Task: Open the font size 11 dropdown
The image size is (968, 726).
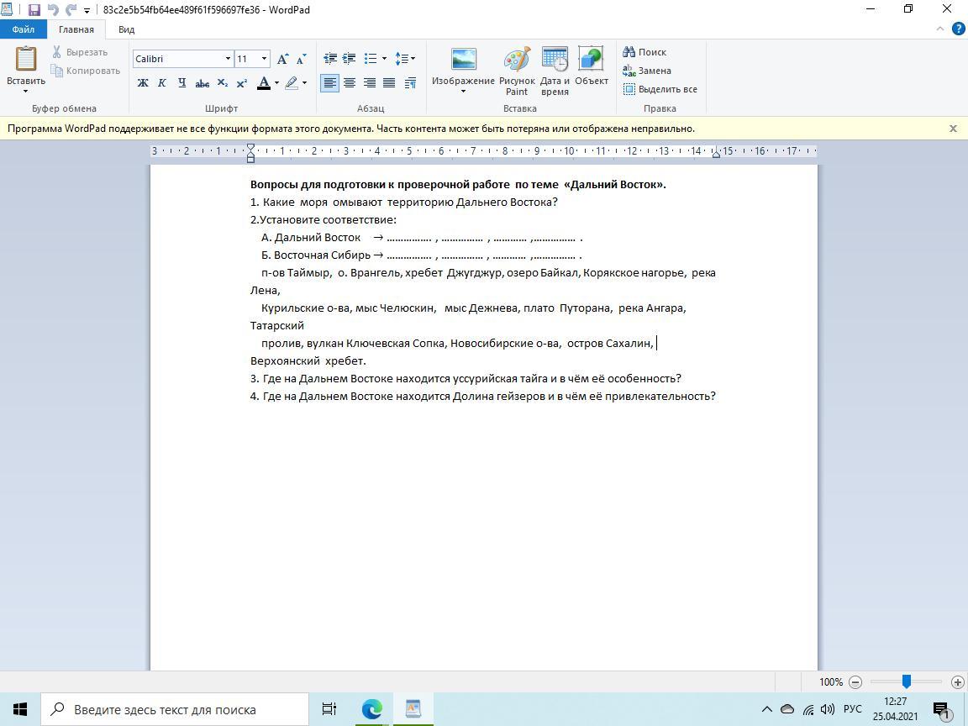Action: tap(264, 59)
